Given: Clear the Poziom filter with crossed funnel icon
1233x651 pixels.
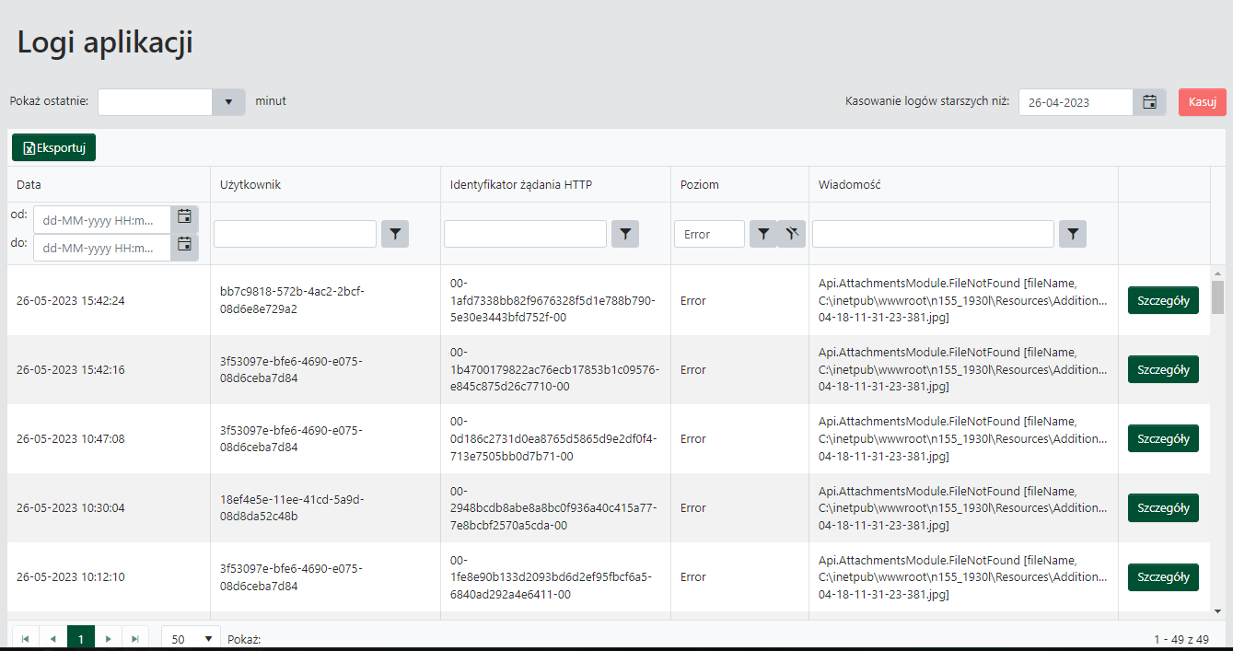Looking at the screenshot, I should tap(791, 235).
